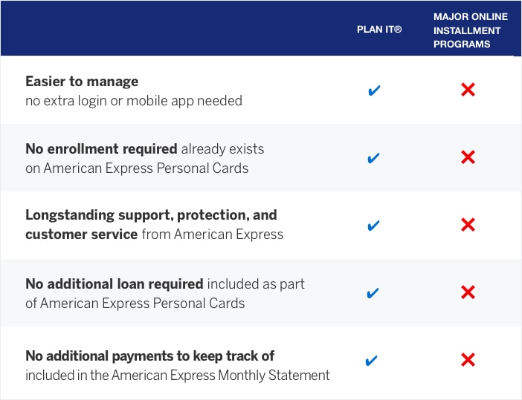This screenshot has width=522, height=400.
Task: Click the blue checkmark for No additional loan
Action: tap(373, 292)
